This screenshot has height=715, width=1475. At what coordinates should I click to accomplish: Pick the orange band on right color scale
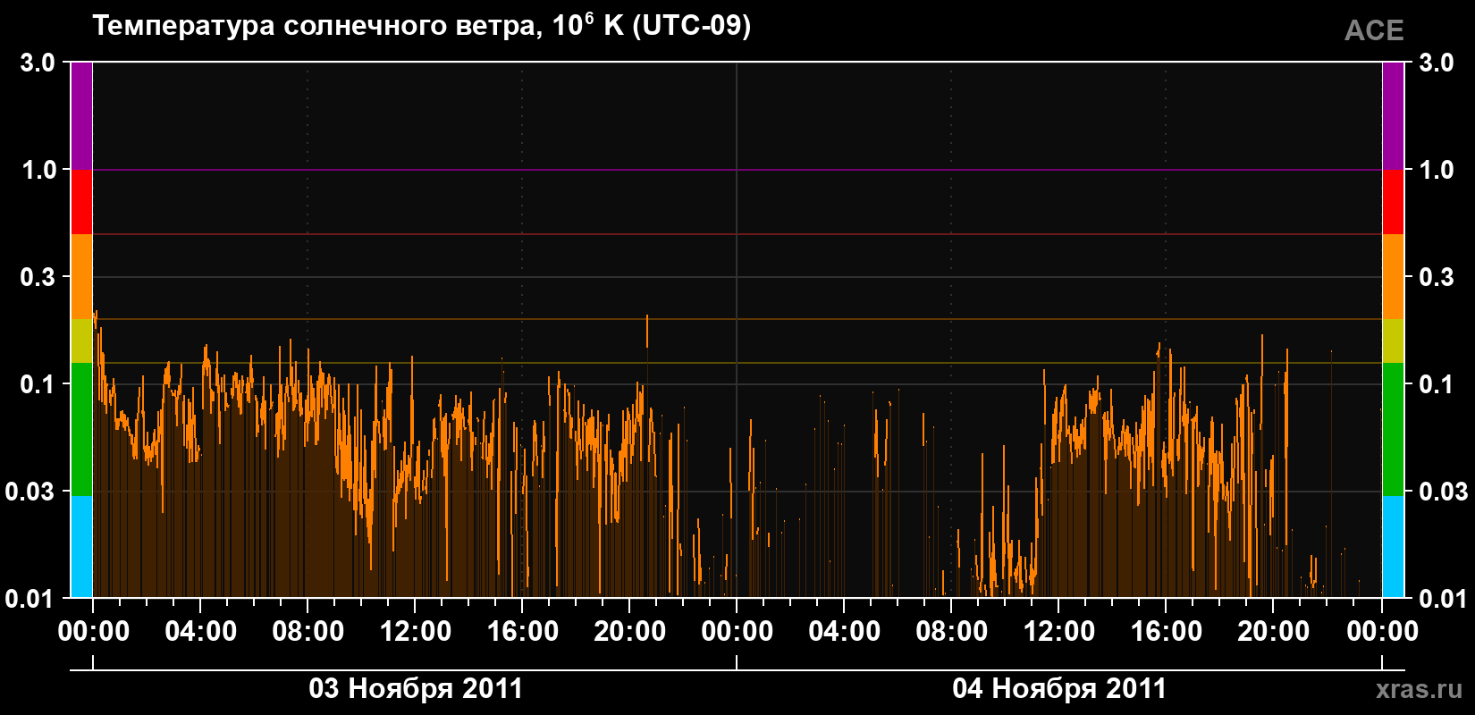(x=1393, y=277)
